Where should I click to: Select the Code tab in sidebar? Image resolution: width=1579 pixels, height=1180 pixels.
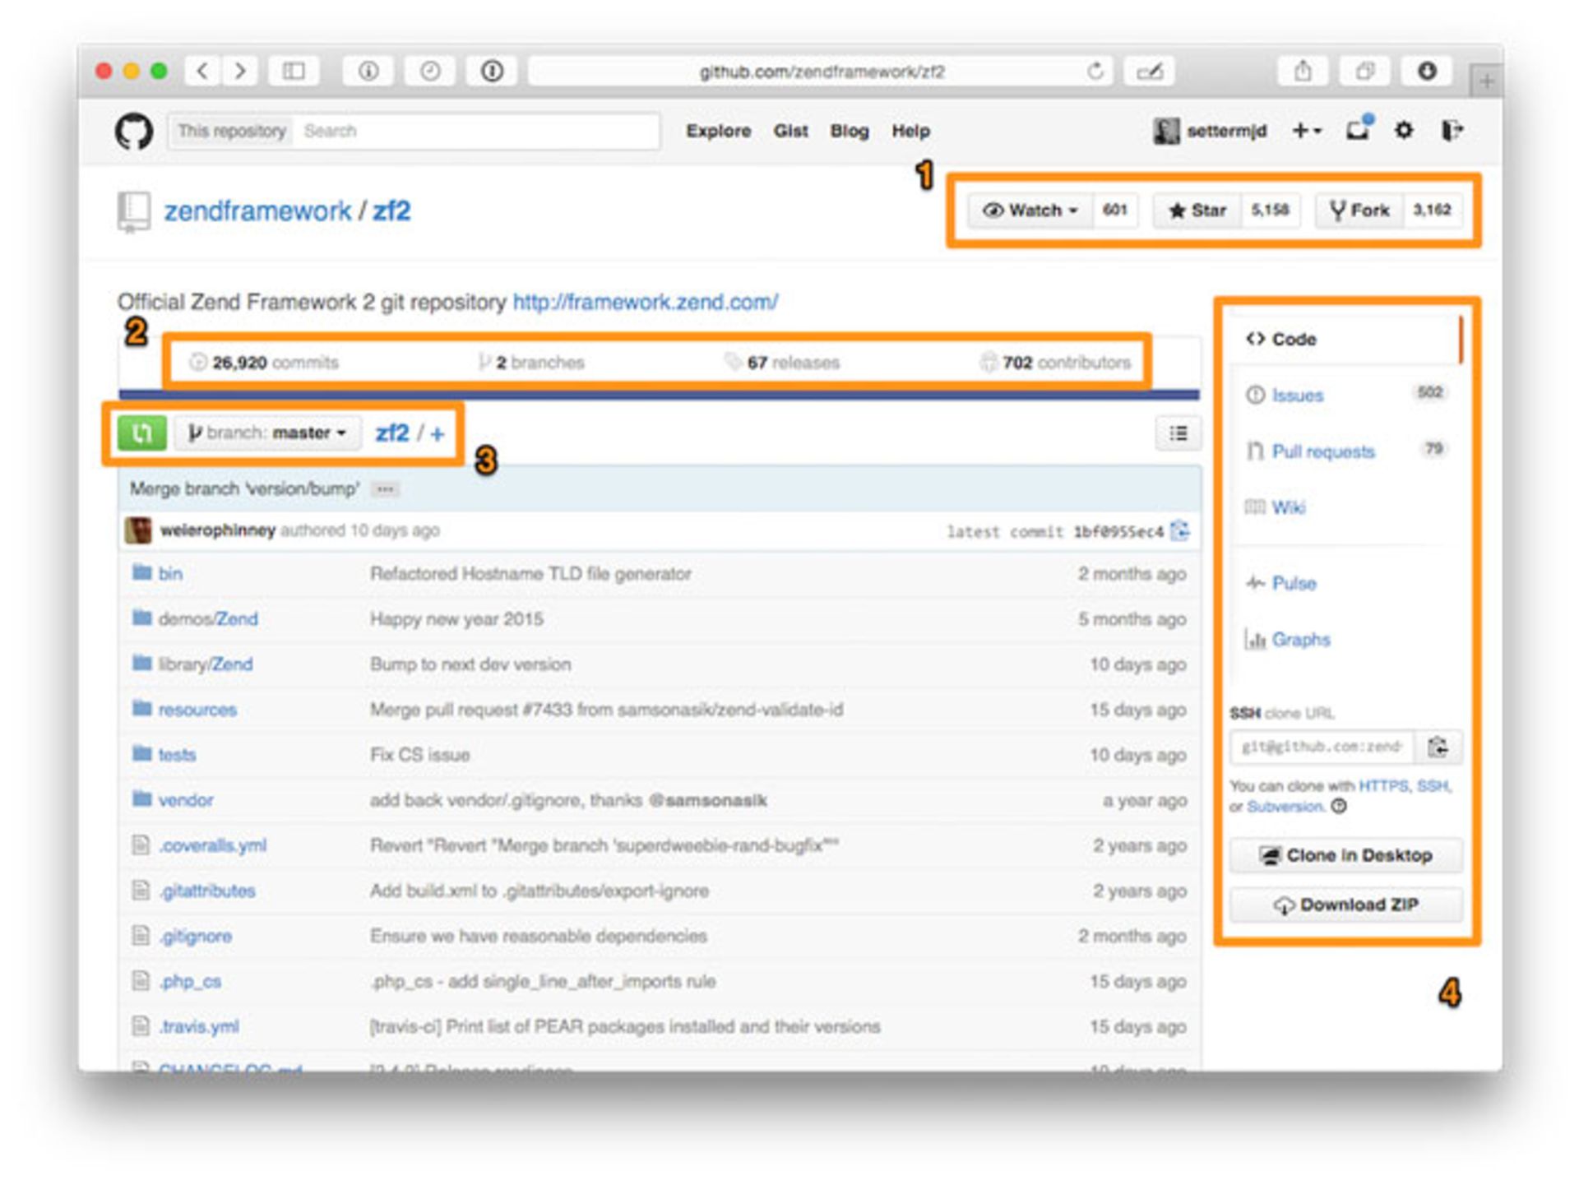(x=1345, y=339)
